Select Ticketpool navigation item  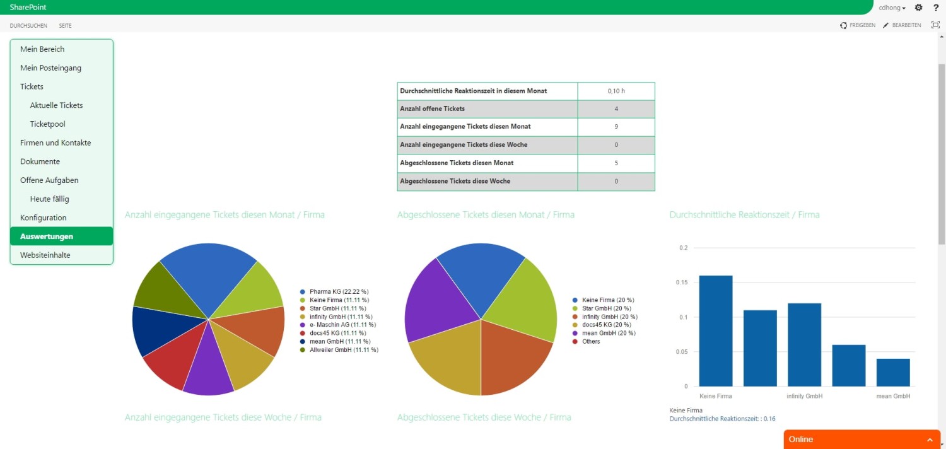click(47, 124)
